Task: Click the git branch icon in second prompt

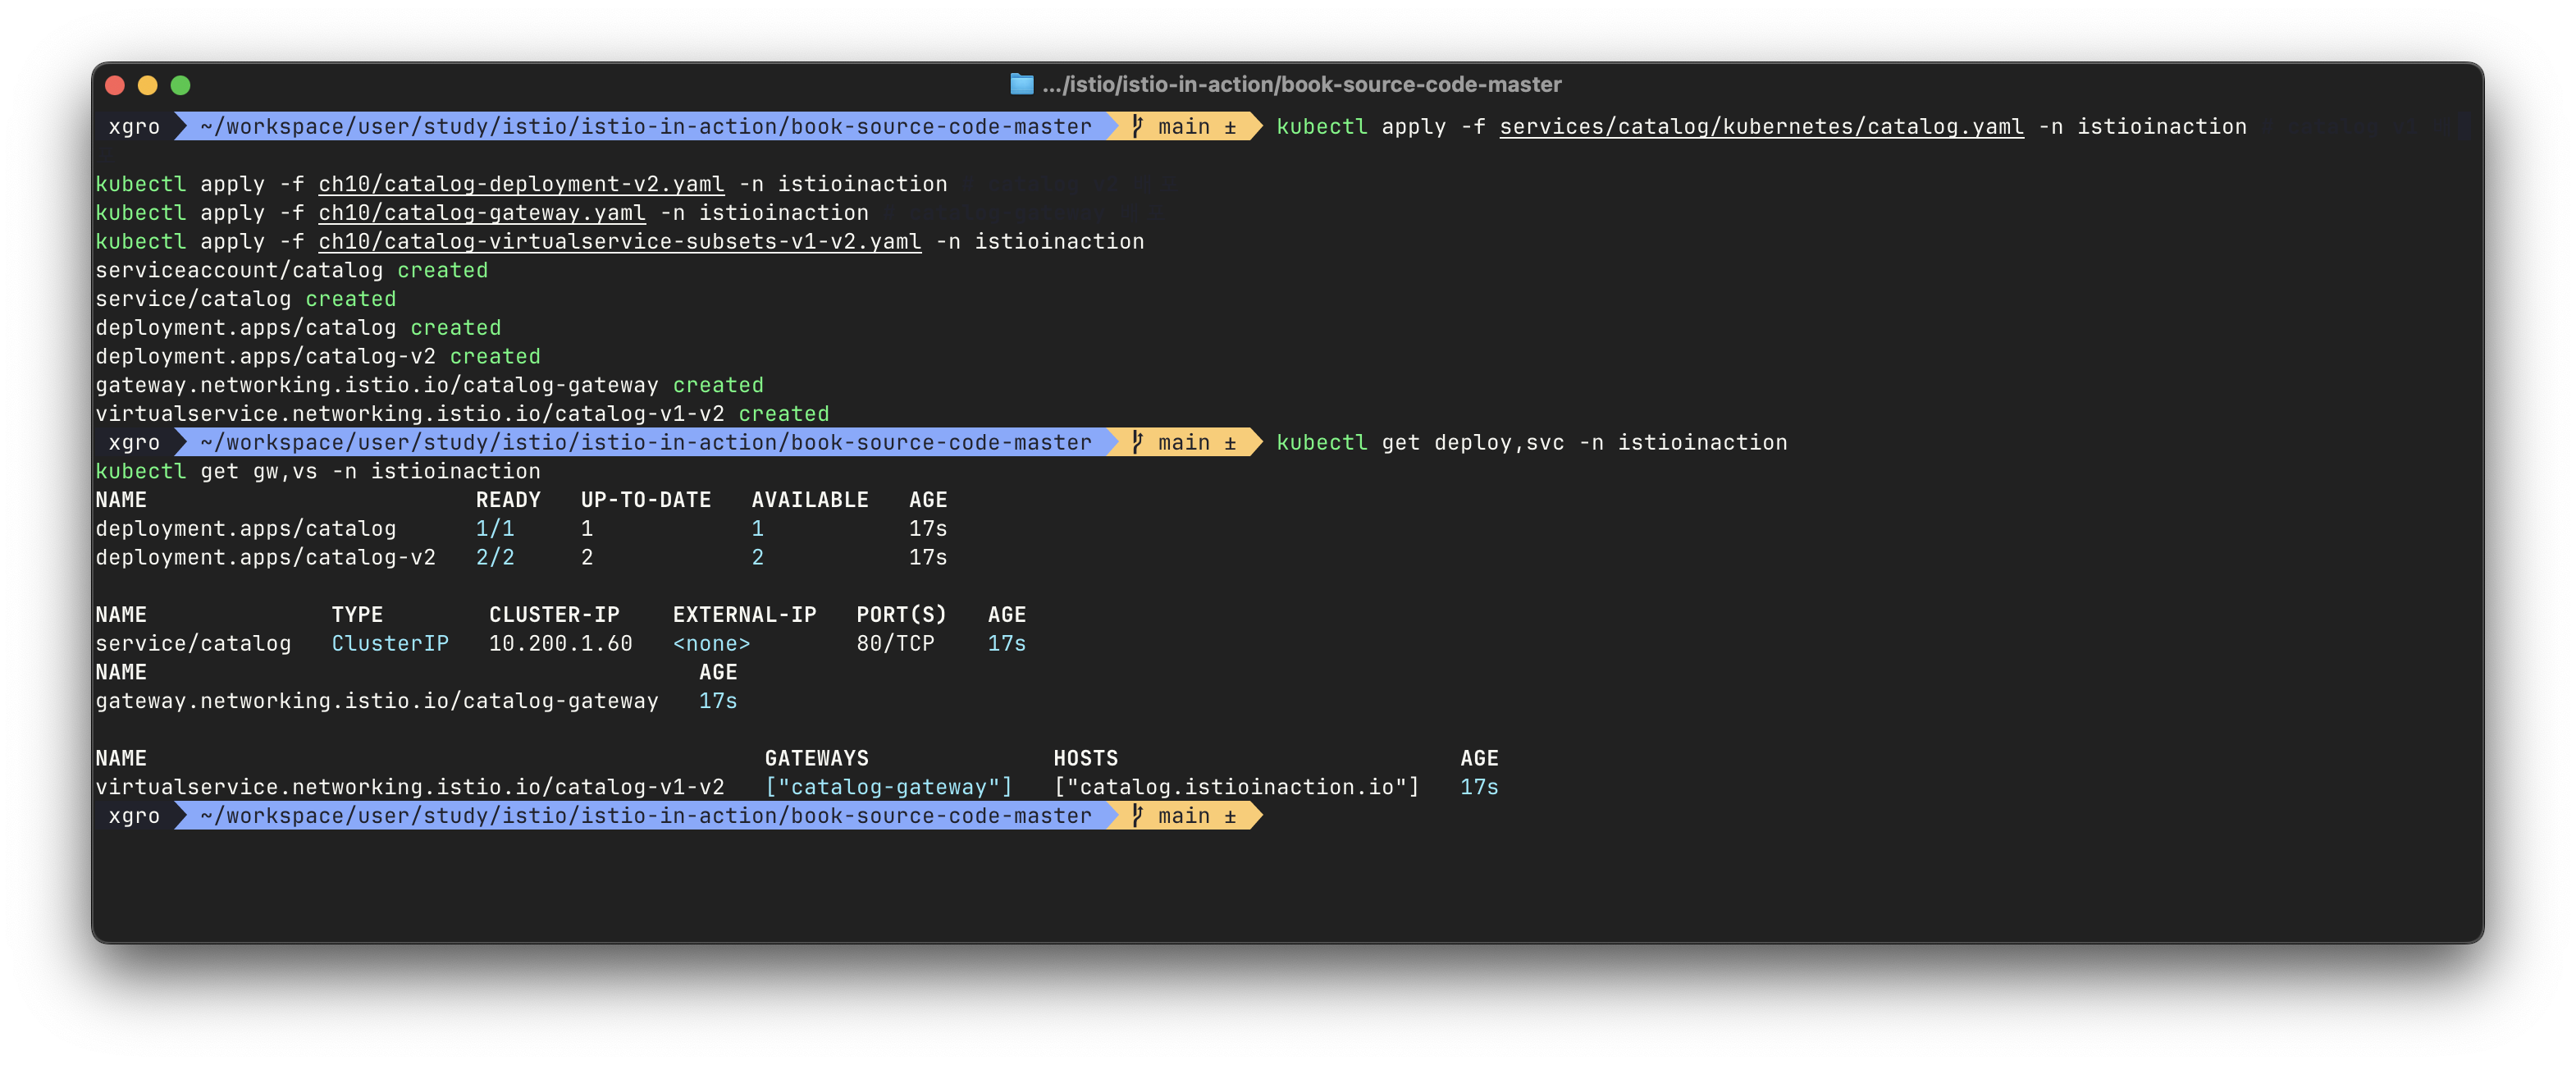Action: (1137, 443)
